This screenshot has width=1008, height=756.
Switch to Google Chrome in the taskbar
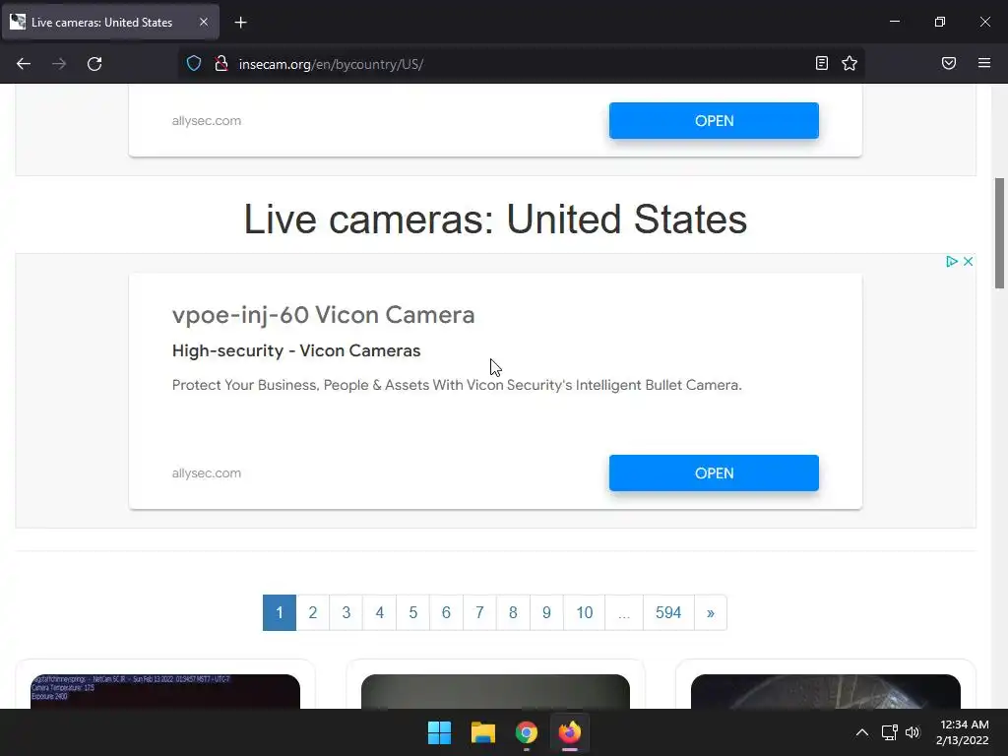(526, 732)
